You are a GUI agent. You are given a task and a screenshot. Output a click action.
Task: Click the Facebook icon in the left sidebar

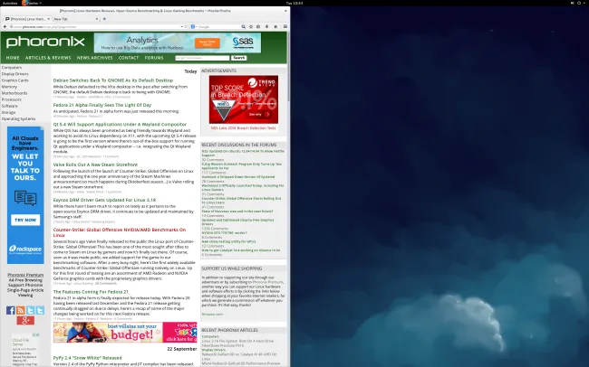click(x=11, y=310)
